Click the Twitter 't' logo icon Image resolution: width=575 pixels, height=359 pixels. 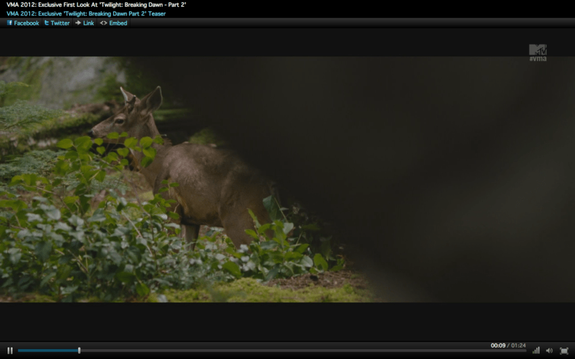(47, 23)
